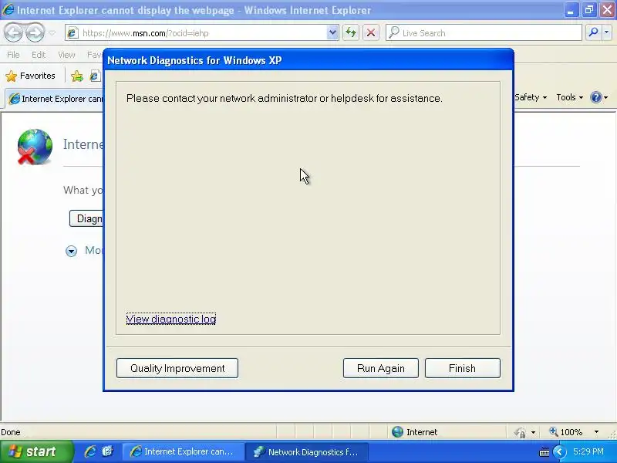Open the View menu in Internet Explorer
This screenshot has height=463, width=617.
pos(66,55)
